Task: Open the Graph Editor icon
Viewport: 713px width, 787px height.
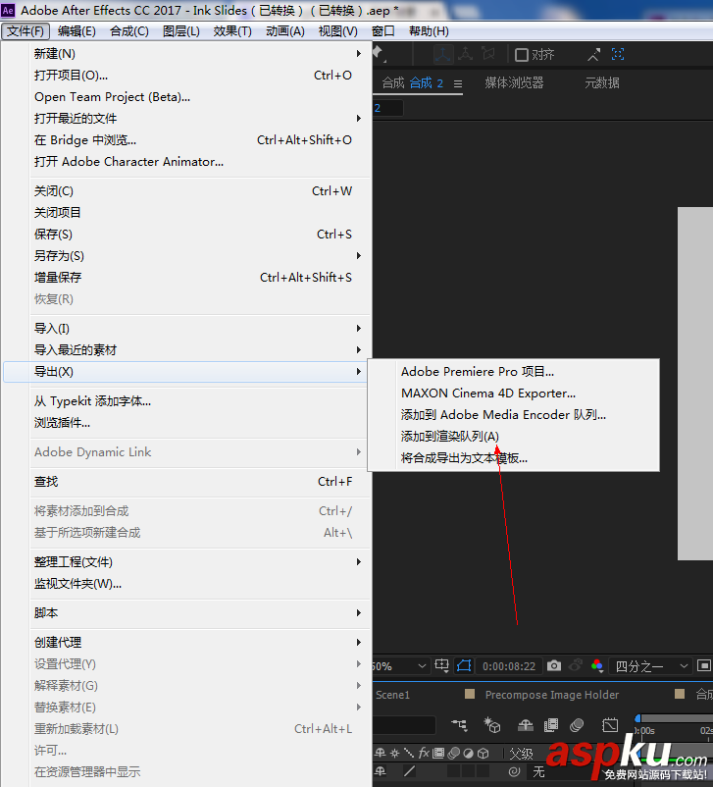Action: click(x=610, y=725)
